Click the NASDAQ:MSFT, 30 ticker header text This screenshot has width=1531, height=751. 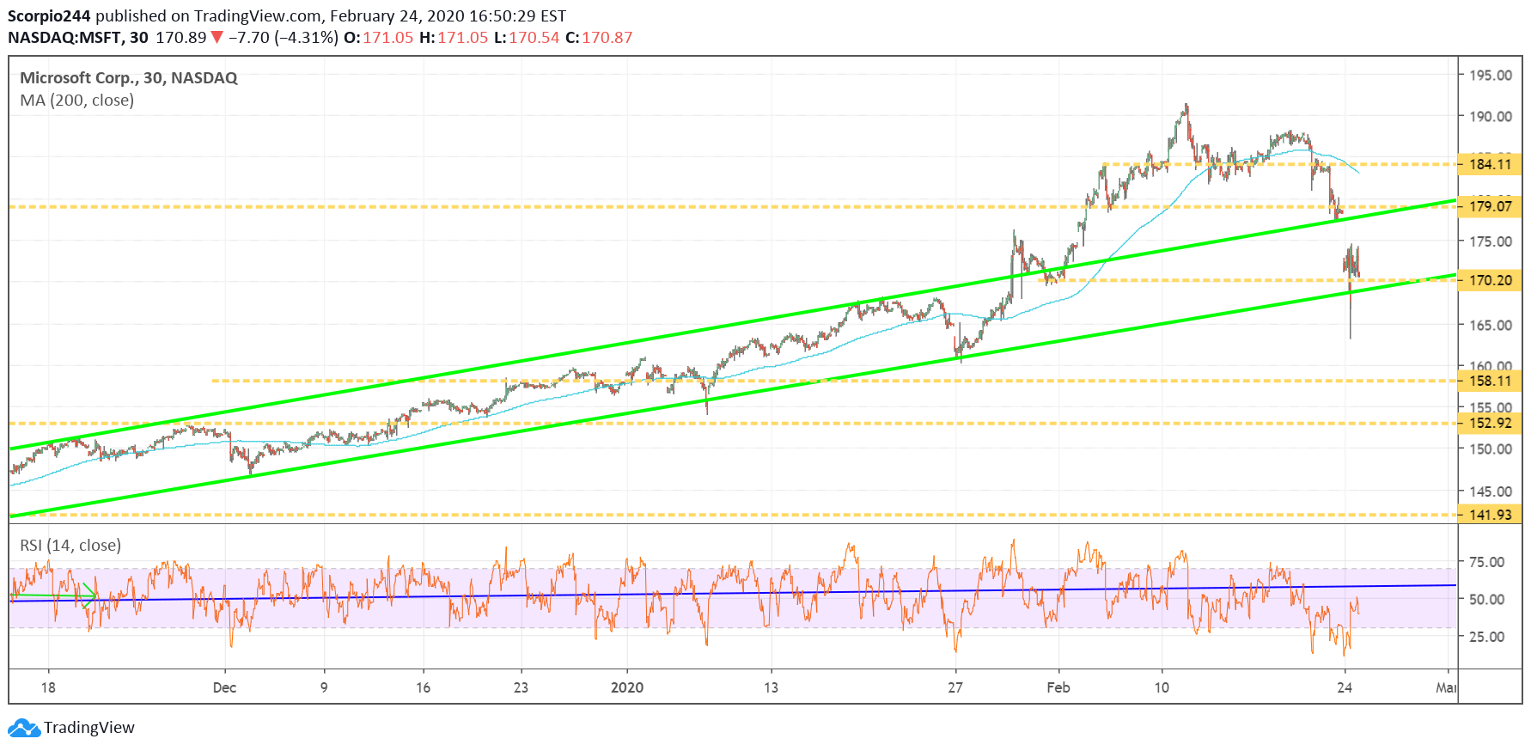click(78, 38)
